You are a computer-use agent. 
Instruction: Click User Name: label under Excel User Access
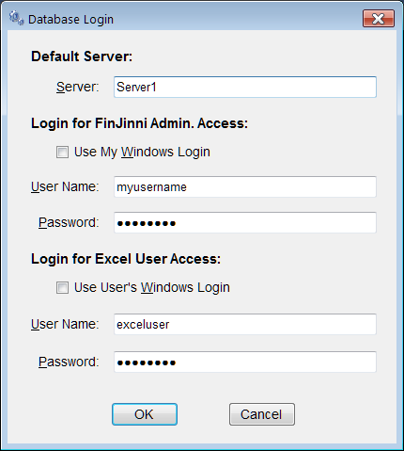coord(65,324)
